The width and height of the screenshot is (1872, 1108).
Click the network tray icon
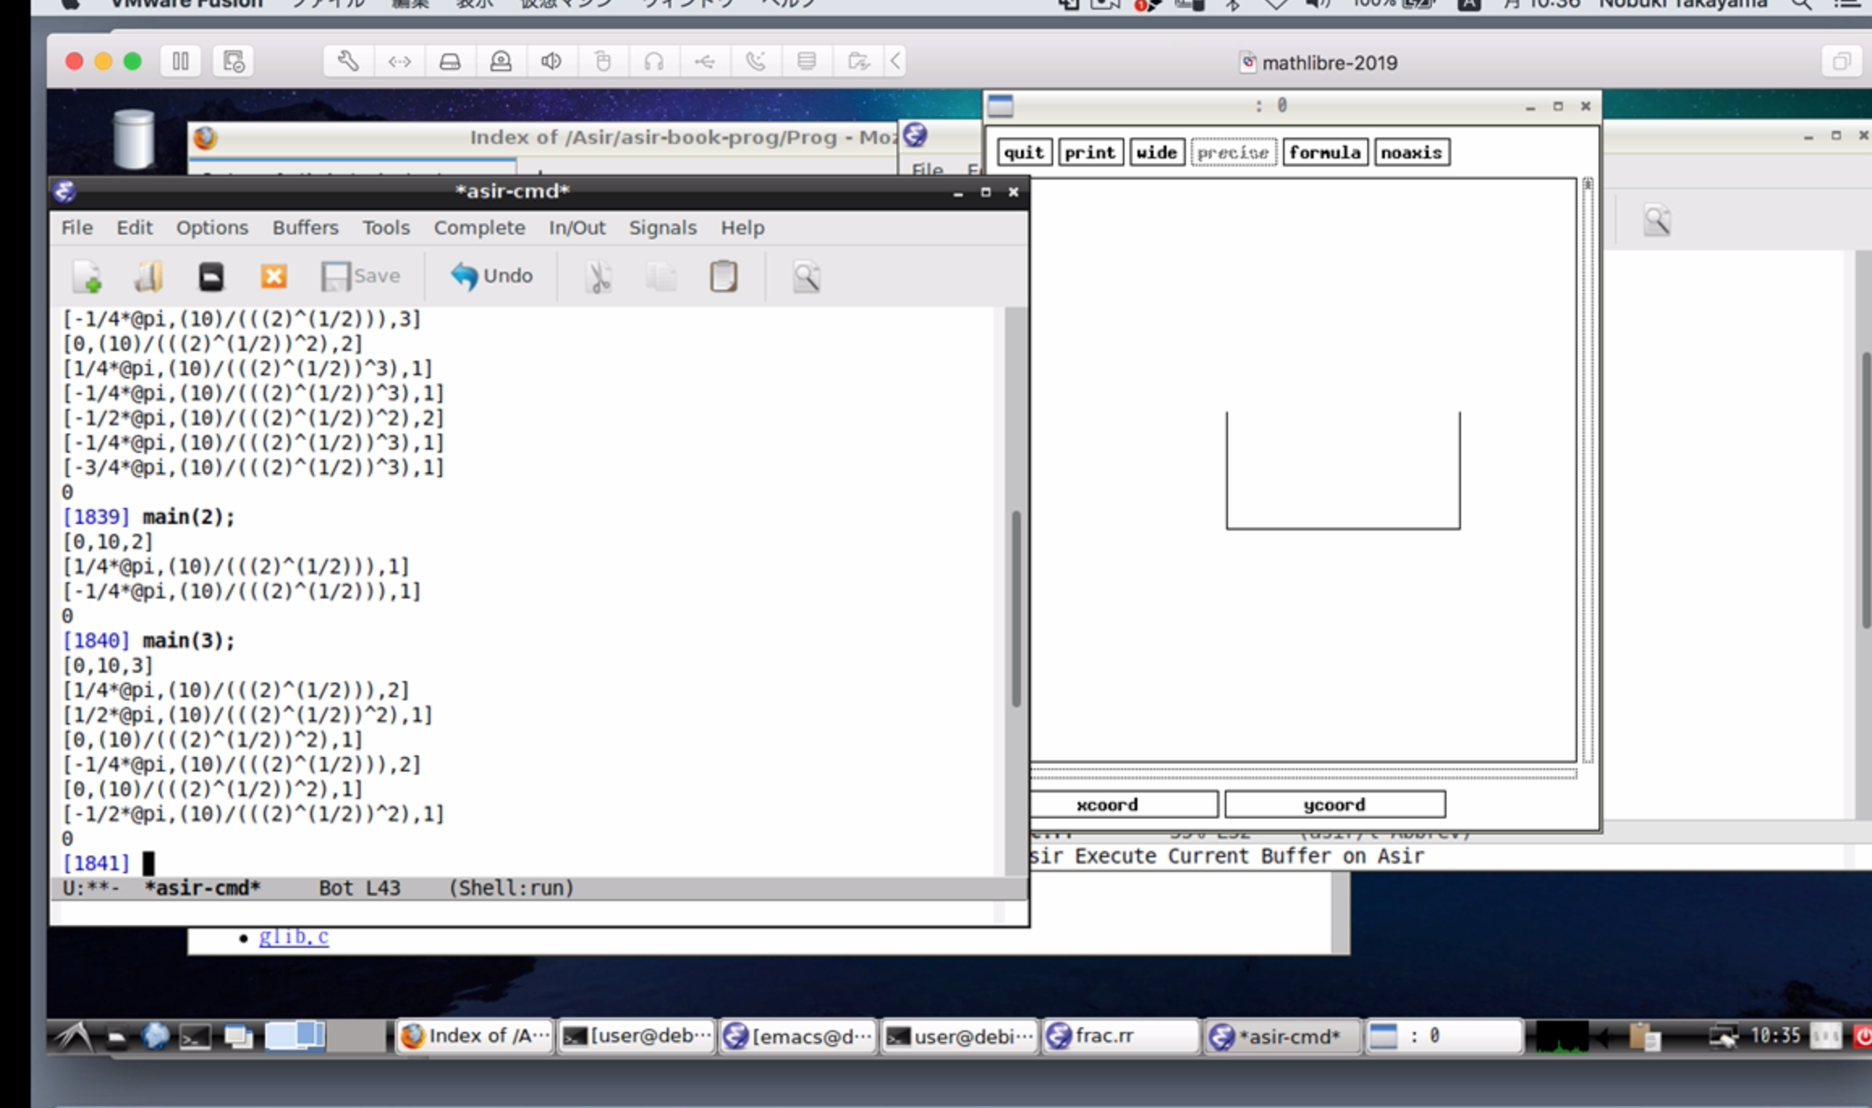(x=1723, y=1036)
